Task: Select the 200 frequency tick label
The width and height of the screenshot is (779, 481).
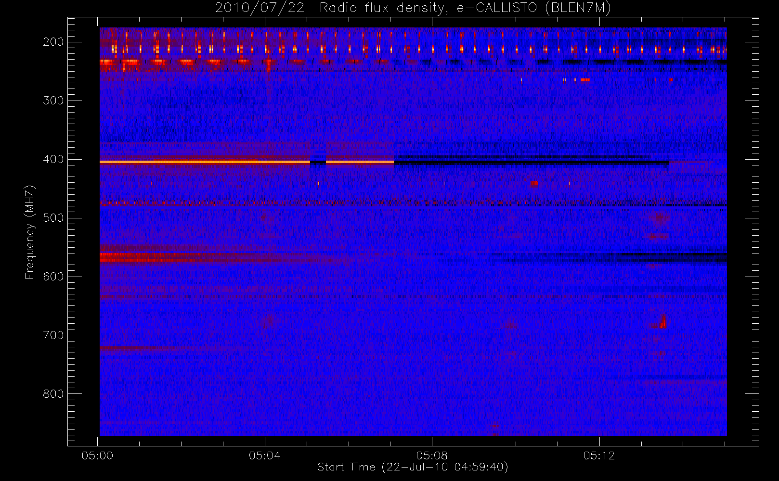Action: [x=53, y=42]
